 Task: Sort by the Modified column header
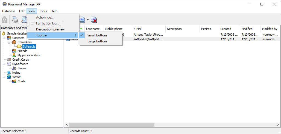[x=250, y=29]
